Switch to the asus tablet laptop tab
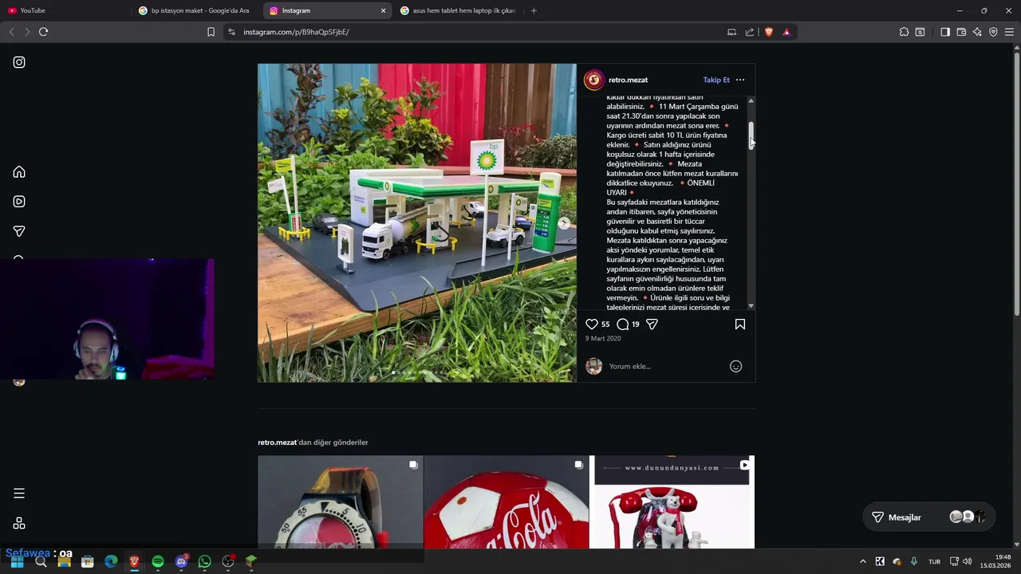 click(459, 10)
